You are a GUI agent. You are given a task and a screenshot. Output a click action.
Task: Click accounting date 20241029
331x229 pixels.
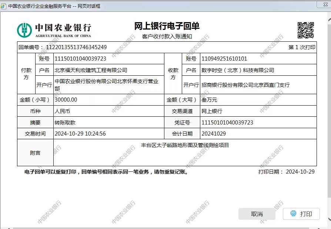(213, 134)
